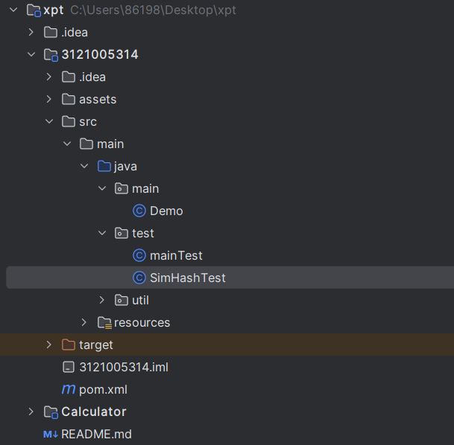454x445 pixels.
Task: Select the 3121005314 module name
Action: tap(100, 54)
